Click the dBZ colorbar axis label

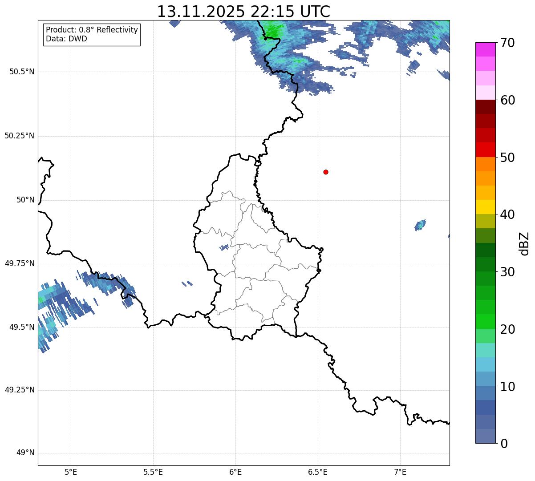(x=524, y=243)
